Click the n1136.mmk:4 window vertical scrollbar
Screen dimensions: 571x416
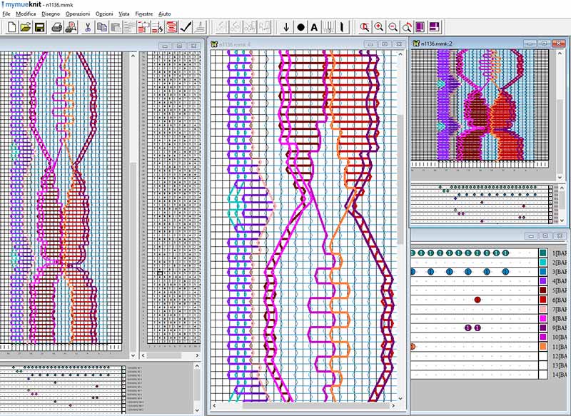pos(400,214)
